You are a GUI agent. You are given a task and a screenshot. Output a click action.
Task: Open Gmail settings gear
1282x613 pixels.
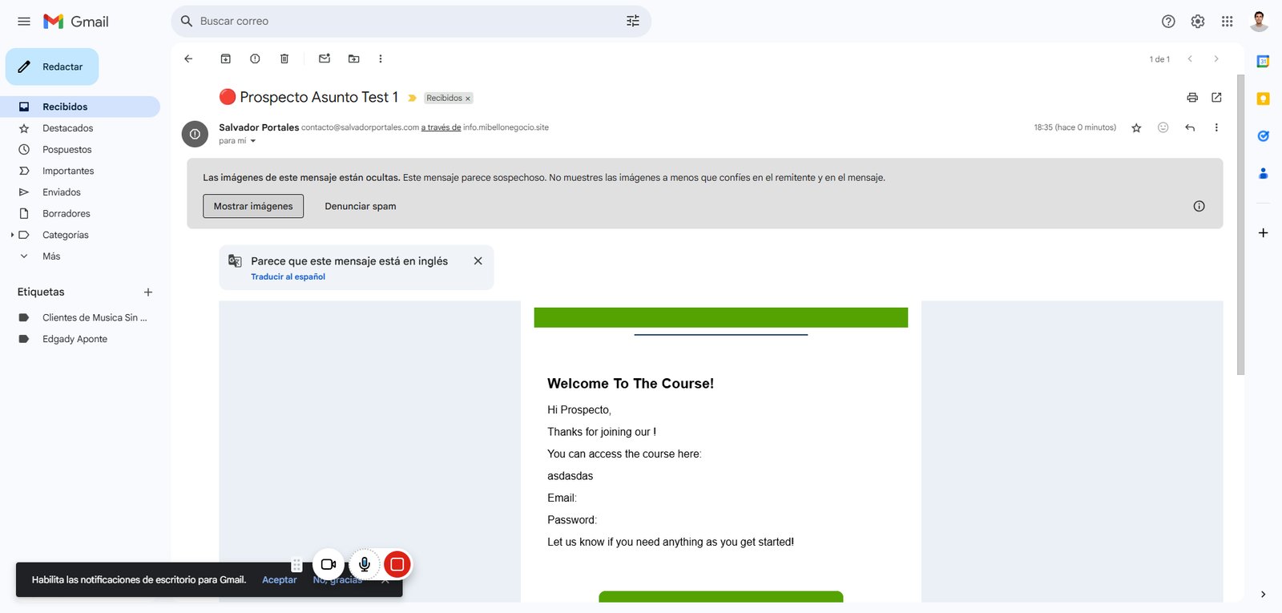coord(1198,22)
